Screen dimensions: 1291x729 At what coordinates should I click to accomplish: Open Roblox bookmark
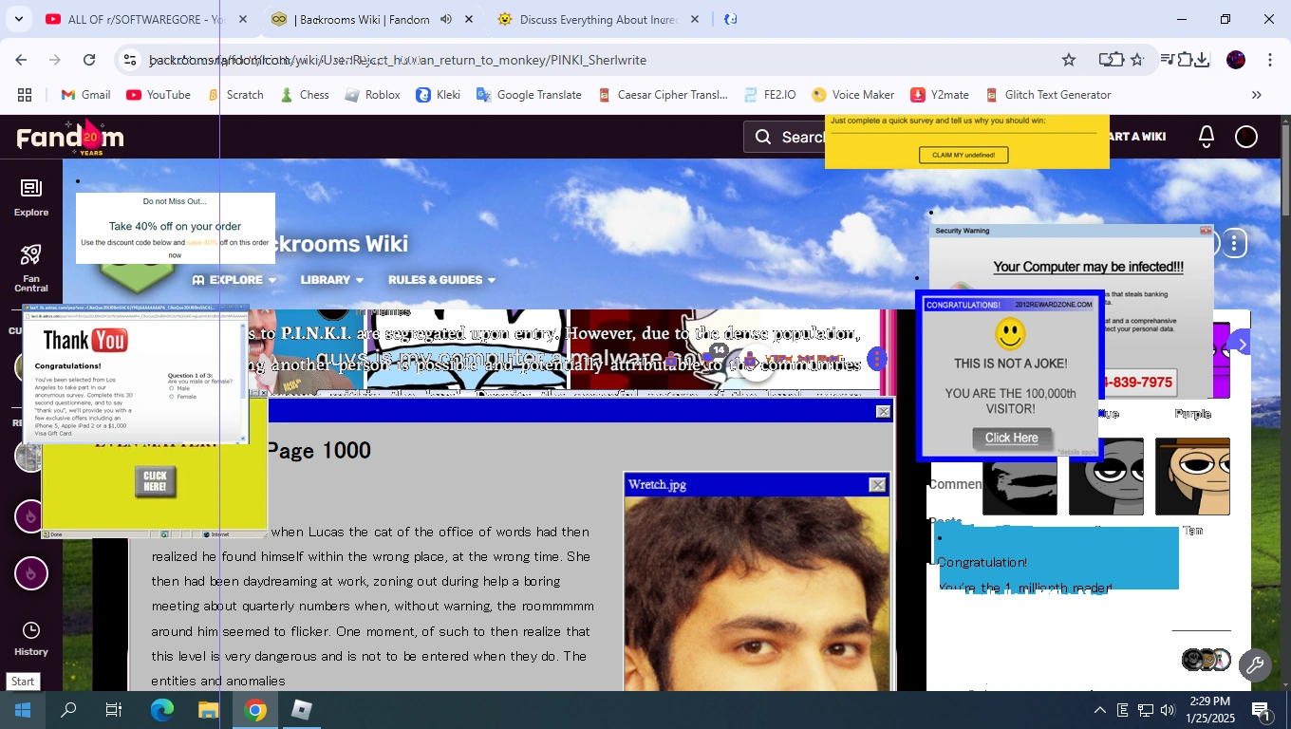coord(372,95)
